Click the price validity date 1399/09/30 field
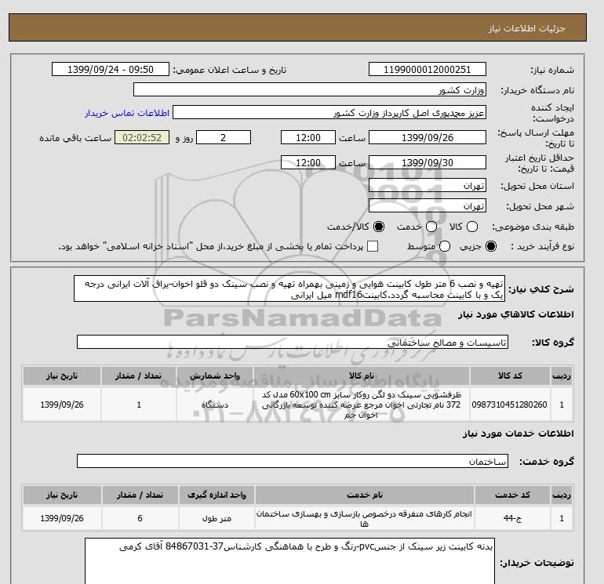Image resolution: width=604 pixels, height=584 pixels. point(428,162)
